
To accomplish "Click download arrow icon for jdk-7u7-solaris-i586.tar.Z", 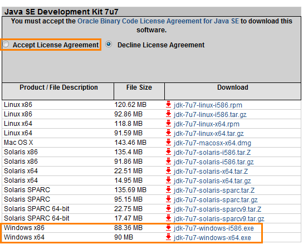I will click(168, 152).
